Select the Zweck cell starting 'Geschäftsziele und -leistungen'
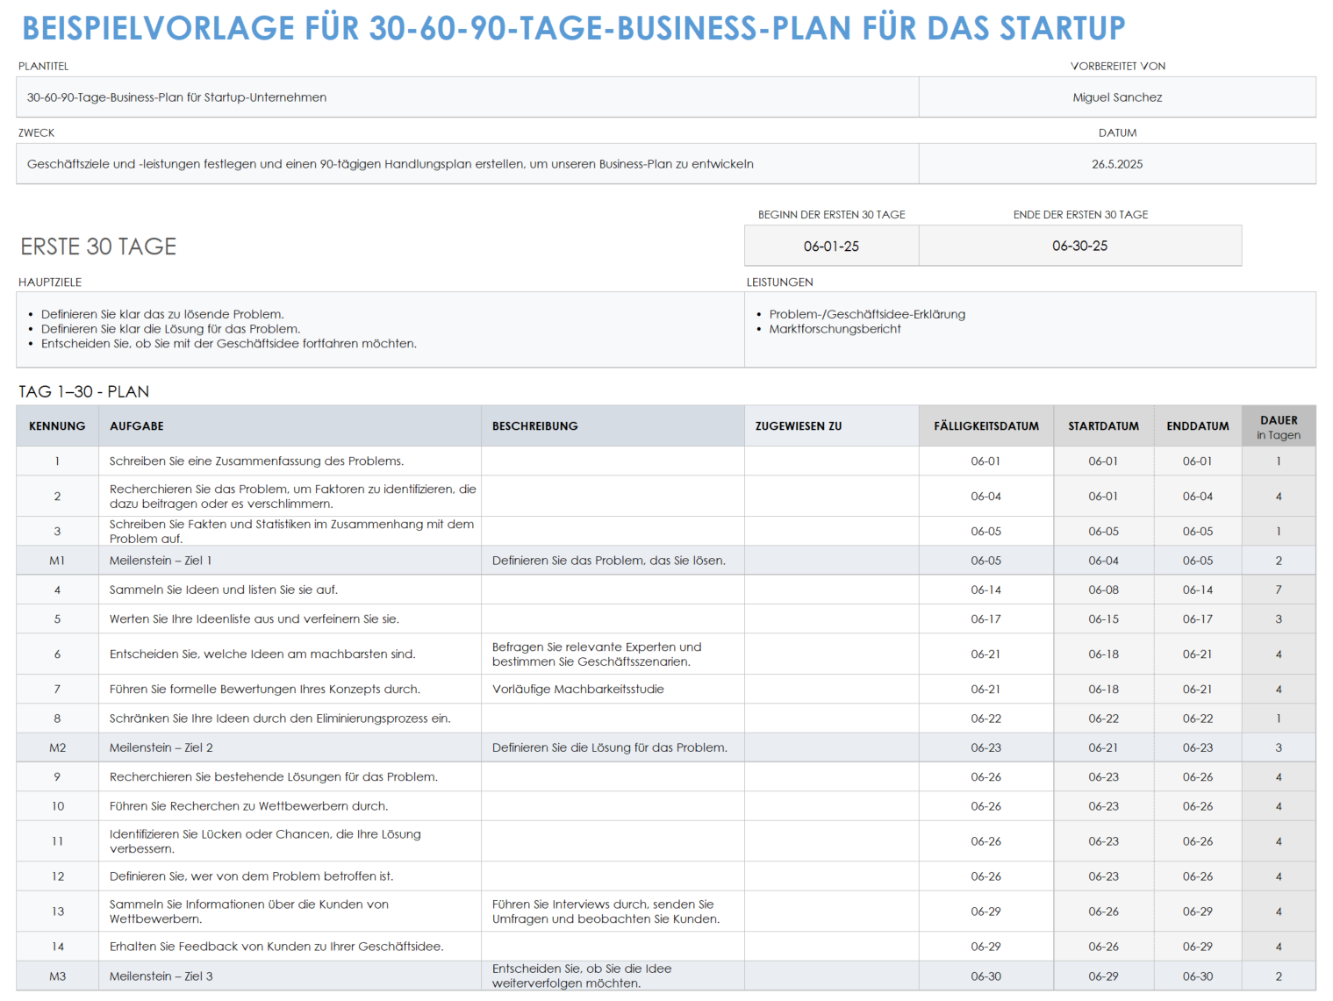The height and width of the screenshot is (1001, 1333). tap(467, 164)
